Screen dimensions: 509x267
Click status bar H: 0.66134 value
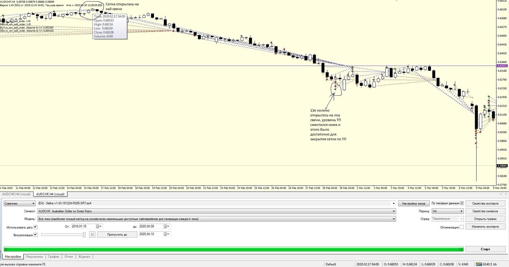click(411, 264)
